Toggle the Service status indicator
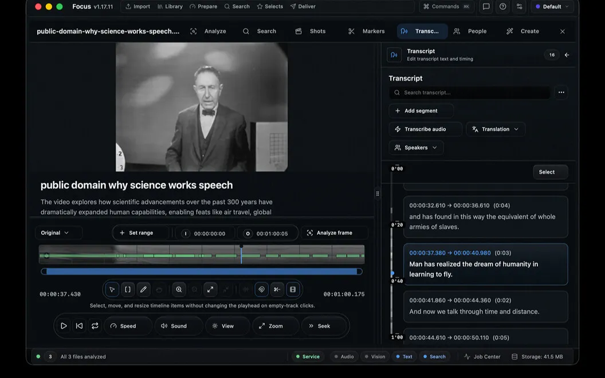The image size is (605, 378). 308,357
